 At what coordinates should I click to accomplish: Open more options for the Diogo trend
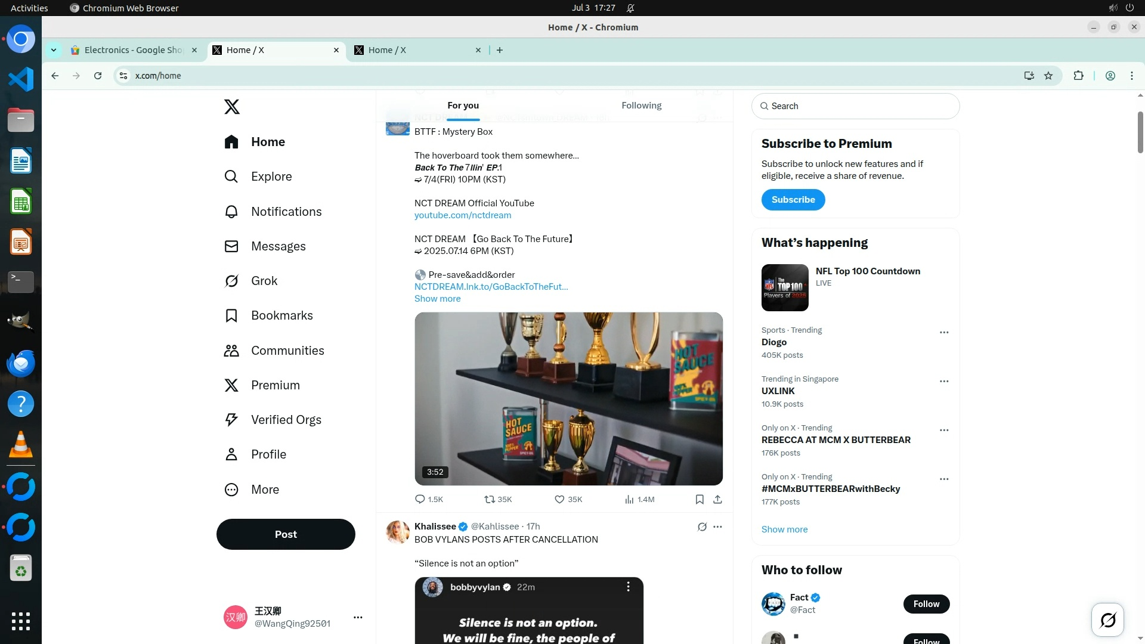click(943, 332)
